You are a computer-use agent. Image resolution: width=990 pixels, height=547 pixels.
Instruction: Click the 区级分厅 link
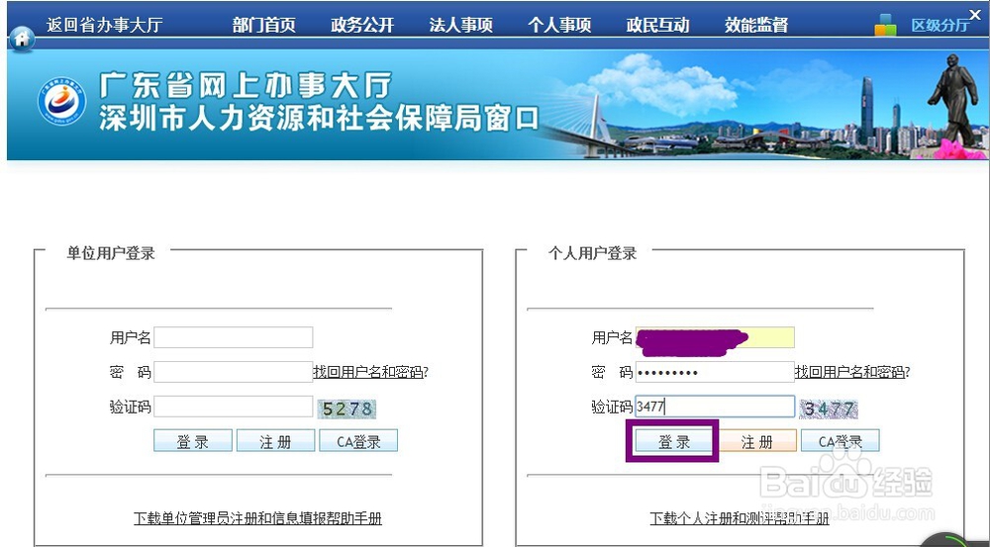coord(940,26)
